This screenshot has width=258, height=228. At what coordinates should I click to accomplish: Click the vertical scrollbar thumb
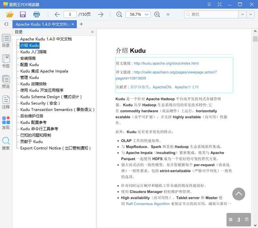click(x=255, y=39)
